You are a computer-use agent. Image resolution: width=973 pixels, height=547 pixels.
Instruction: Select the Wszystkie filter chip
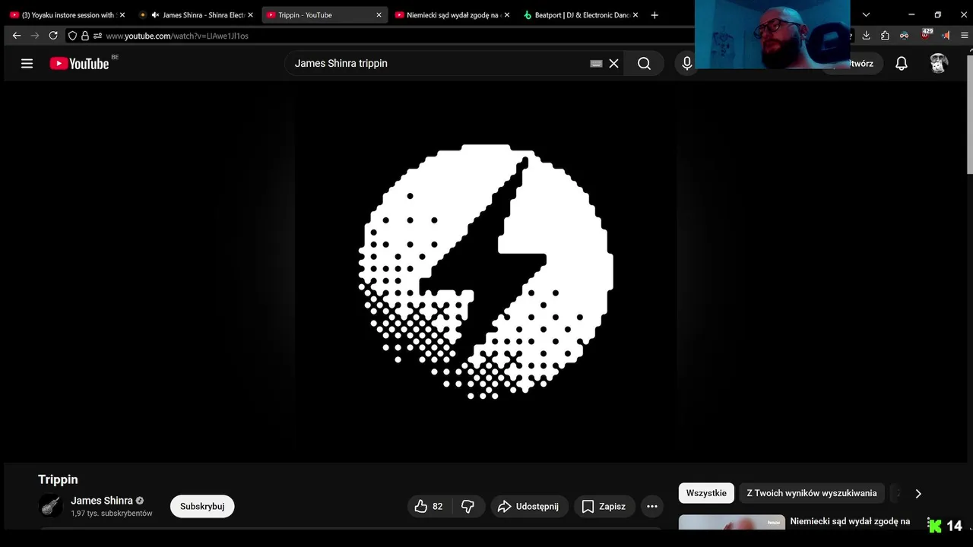click(706, 493)
